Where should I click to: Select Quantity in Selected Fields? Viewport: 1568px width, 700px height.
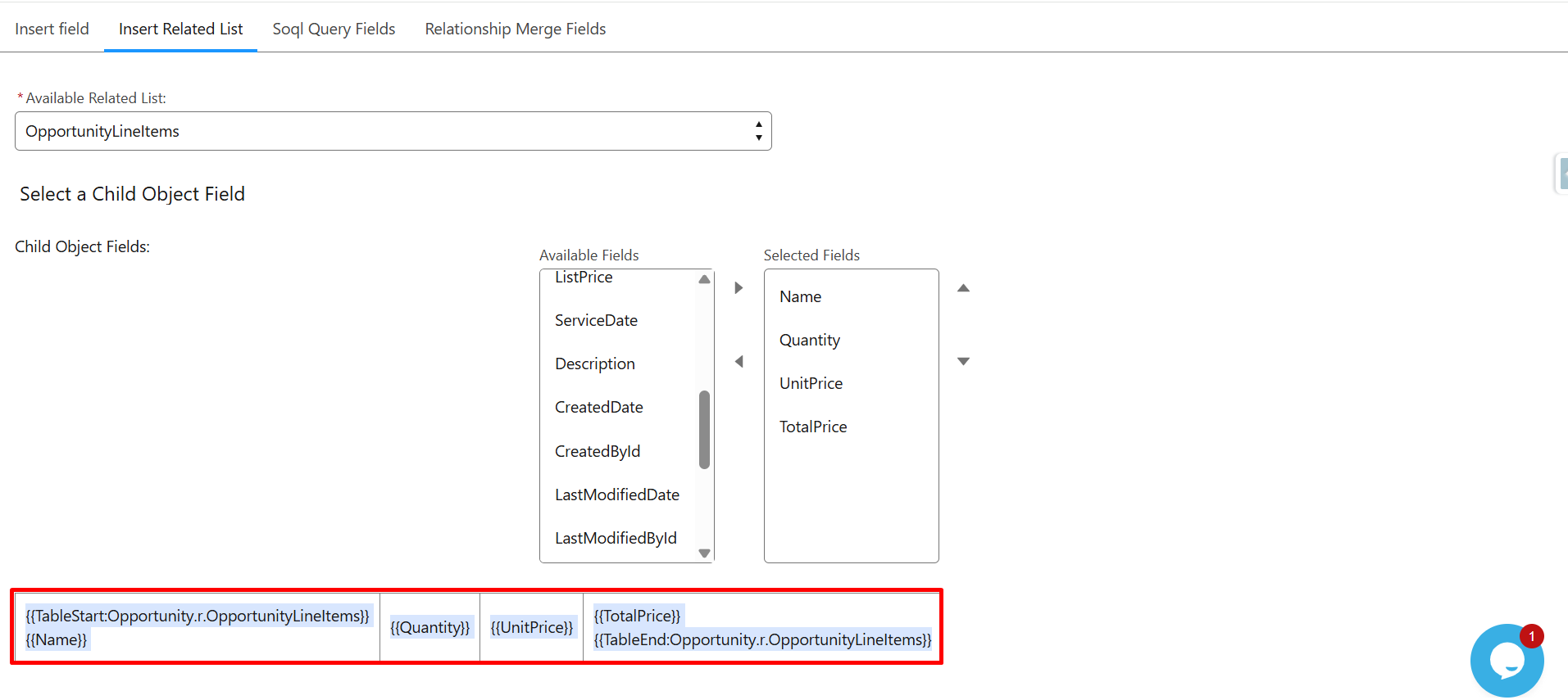(809, 340)
